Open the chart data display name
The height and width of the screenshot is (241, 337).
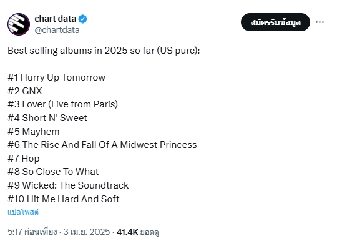click(x=56, y=19)
